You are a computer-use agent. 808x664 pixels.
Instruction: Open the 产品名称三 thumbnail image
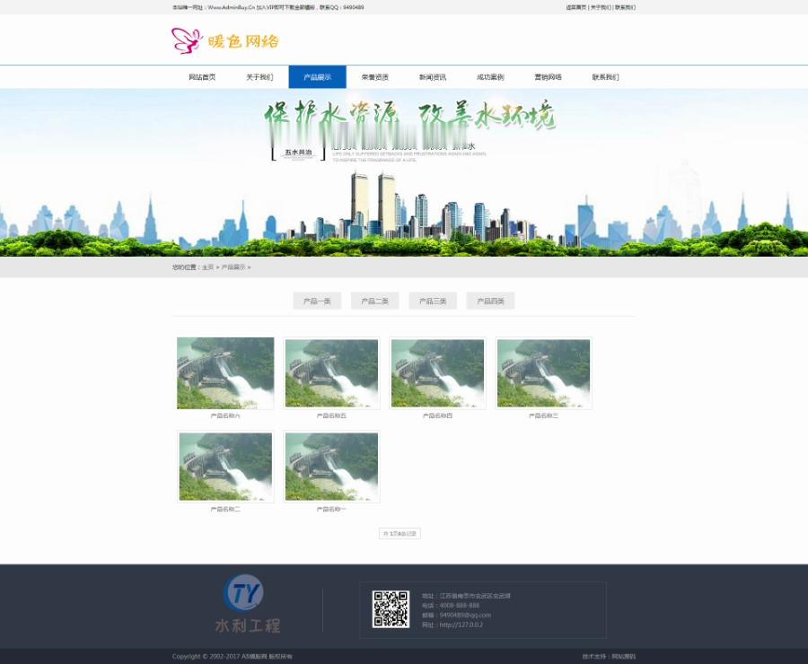(544, 373)
